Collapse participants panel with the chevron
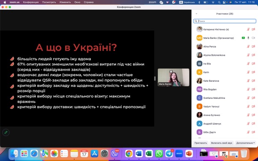258x161 pixels. pos(196,14)
